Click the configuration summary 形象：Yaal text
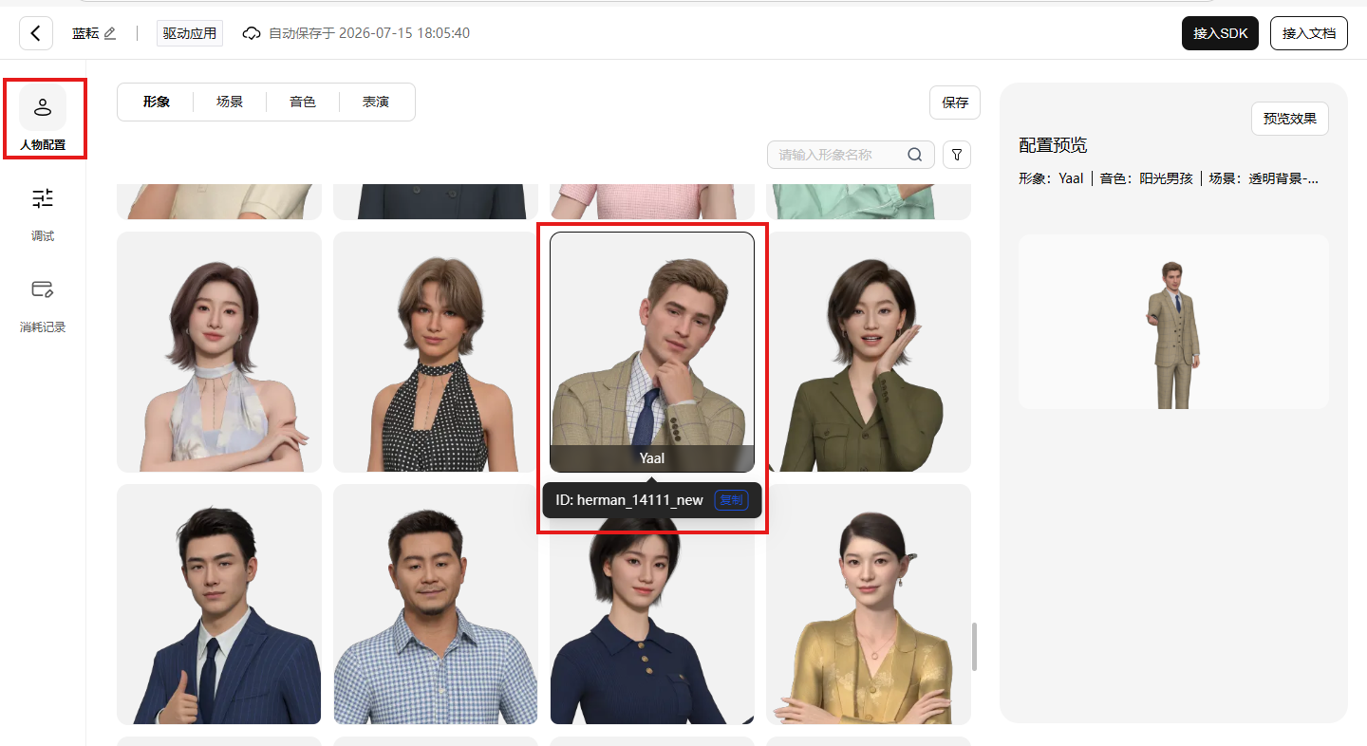1367x746 pixels. point(1051,178)
